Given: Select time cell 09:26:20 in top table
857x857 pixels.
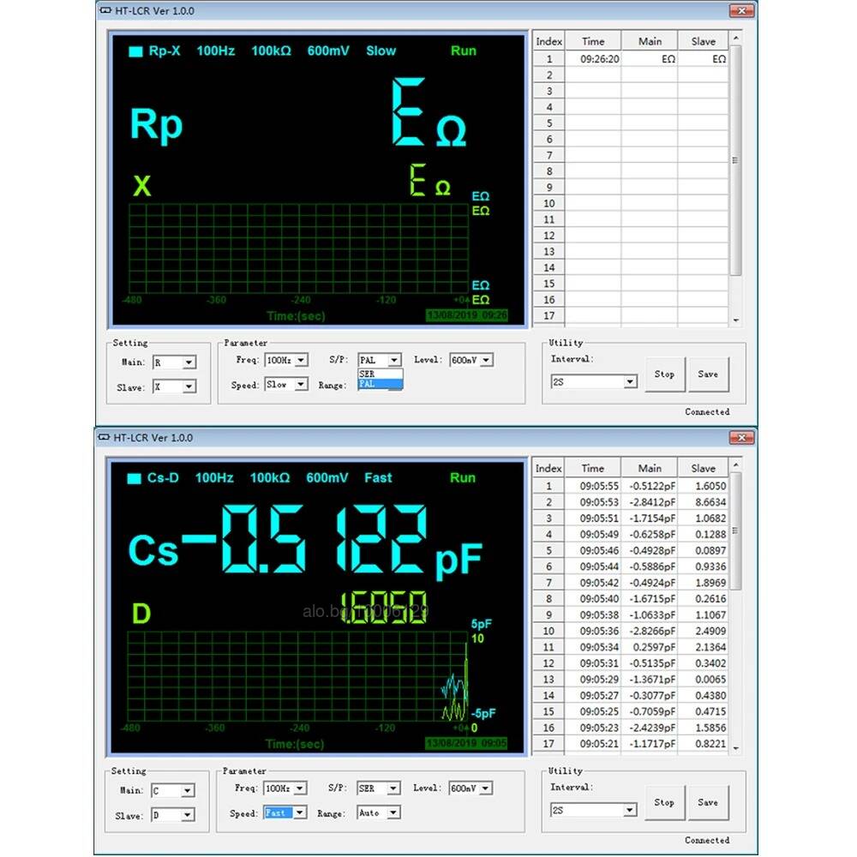Looking at the screenshot, I should click(x=593, y=59).
